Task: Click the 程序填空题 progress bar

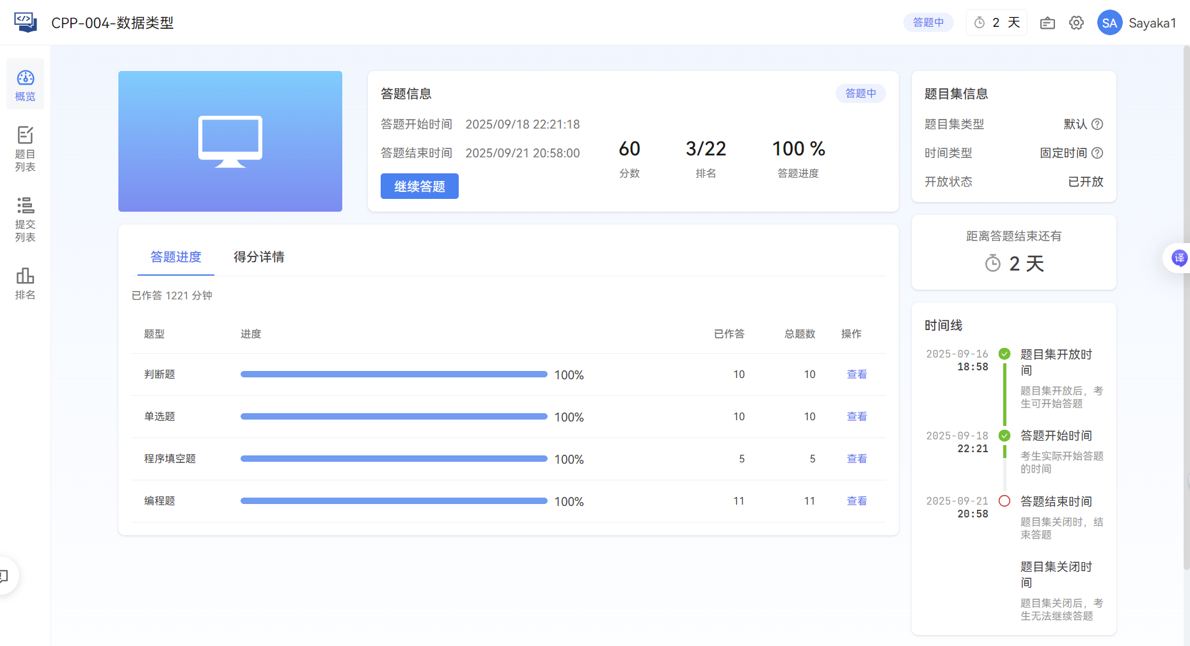Action: pyautogui.click(x=394, y=459)
